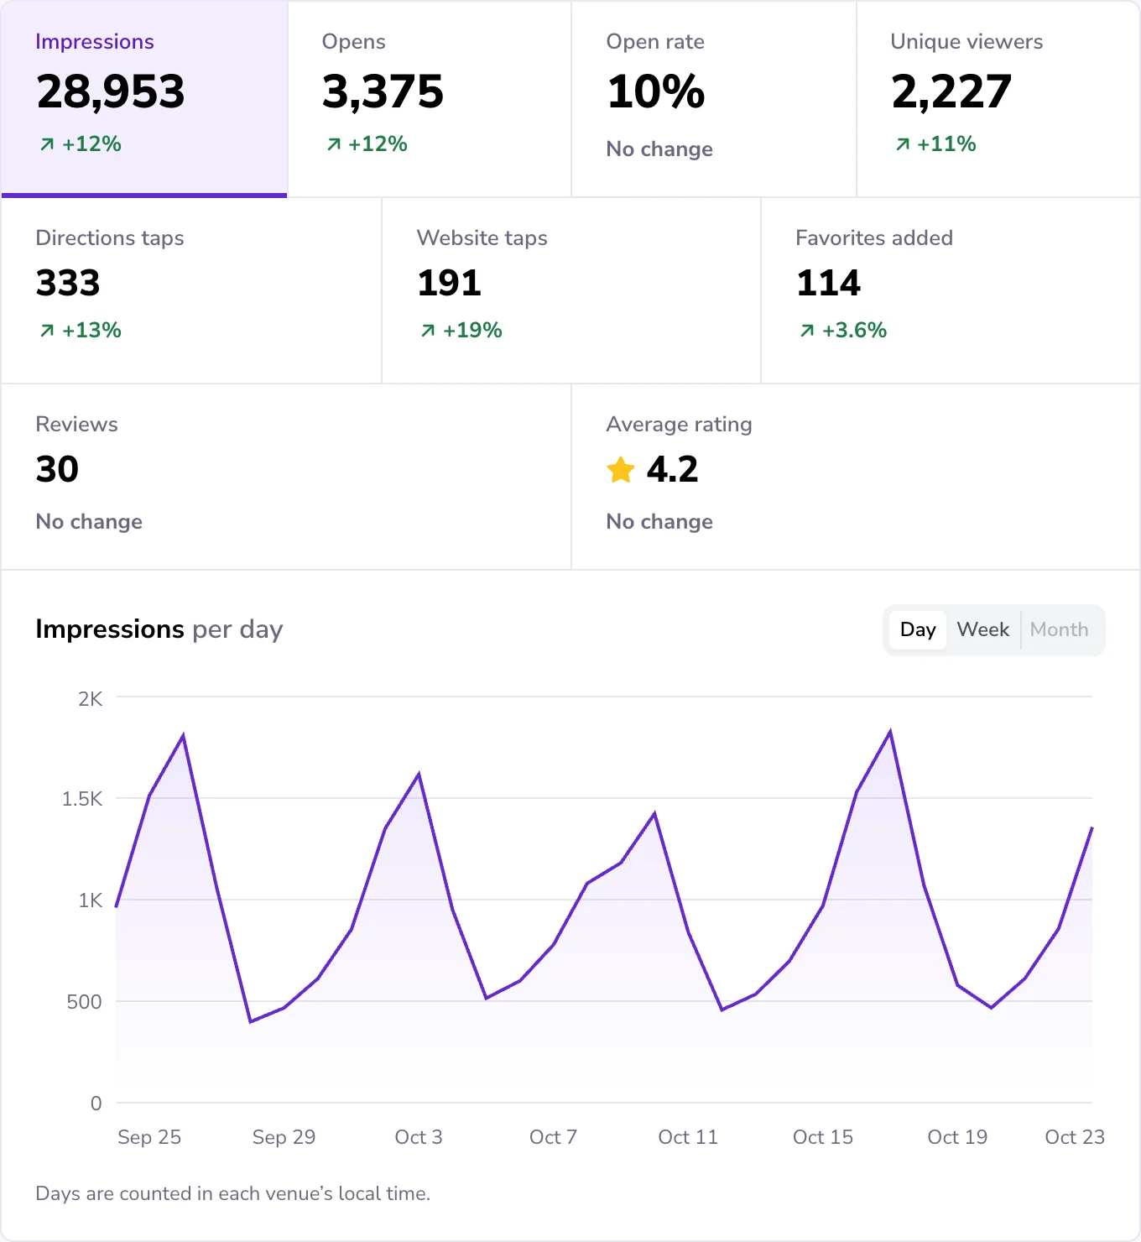Click the up arrow beside Unique viewers +11%
Image resolution: width=1141 pixels, height=1242 pixels.
click(903, 144)
